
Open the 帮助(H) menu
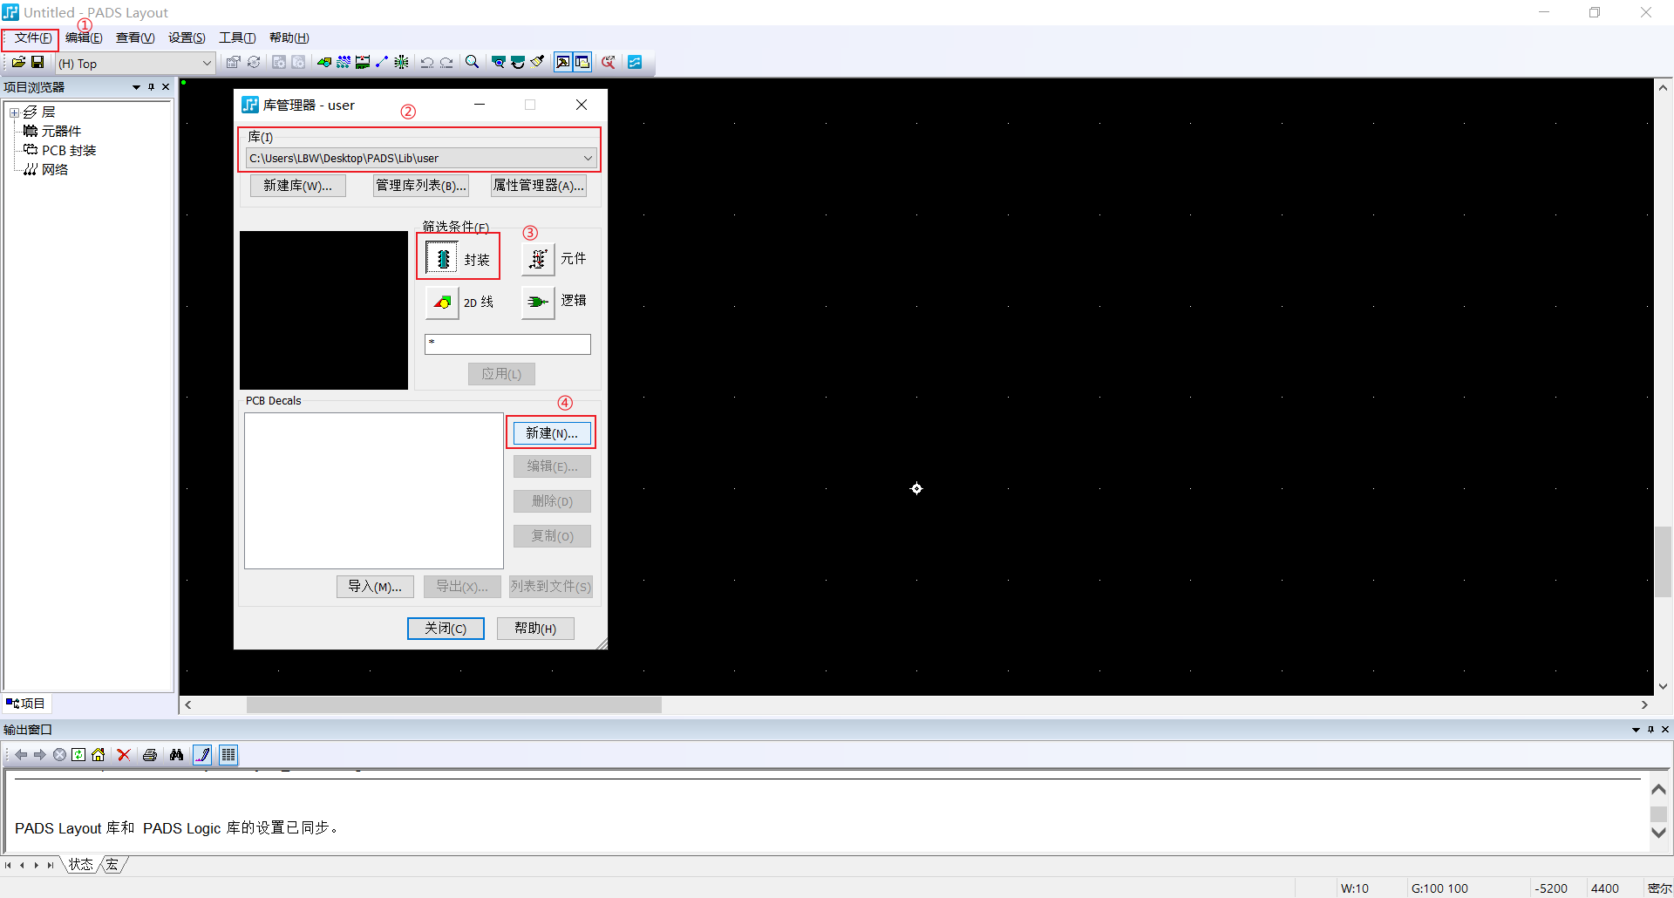point(289,37)
